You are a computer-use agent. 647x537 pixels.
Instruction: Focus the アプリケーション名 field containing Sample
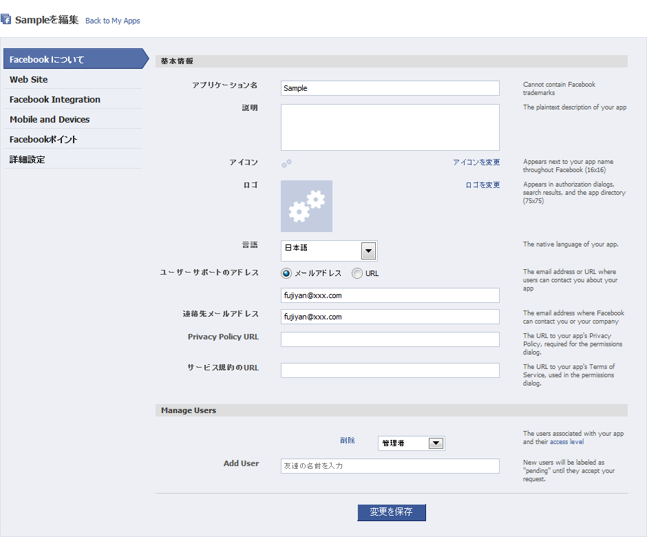pyautogui.click(x=390, y=88)
